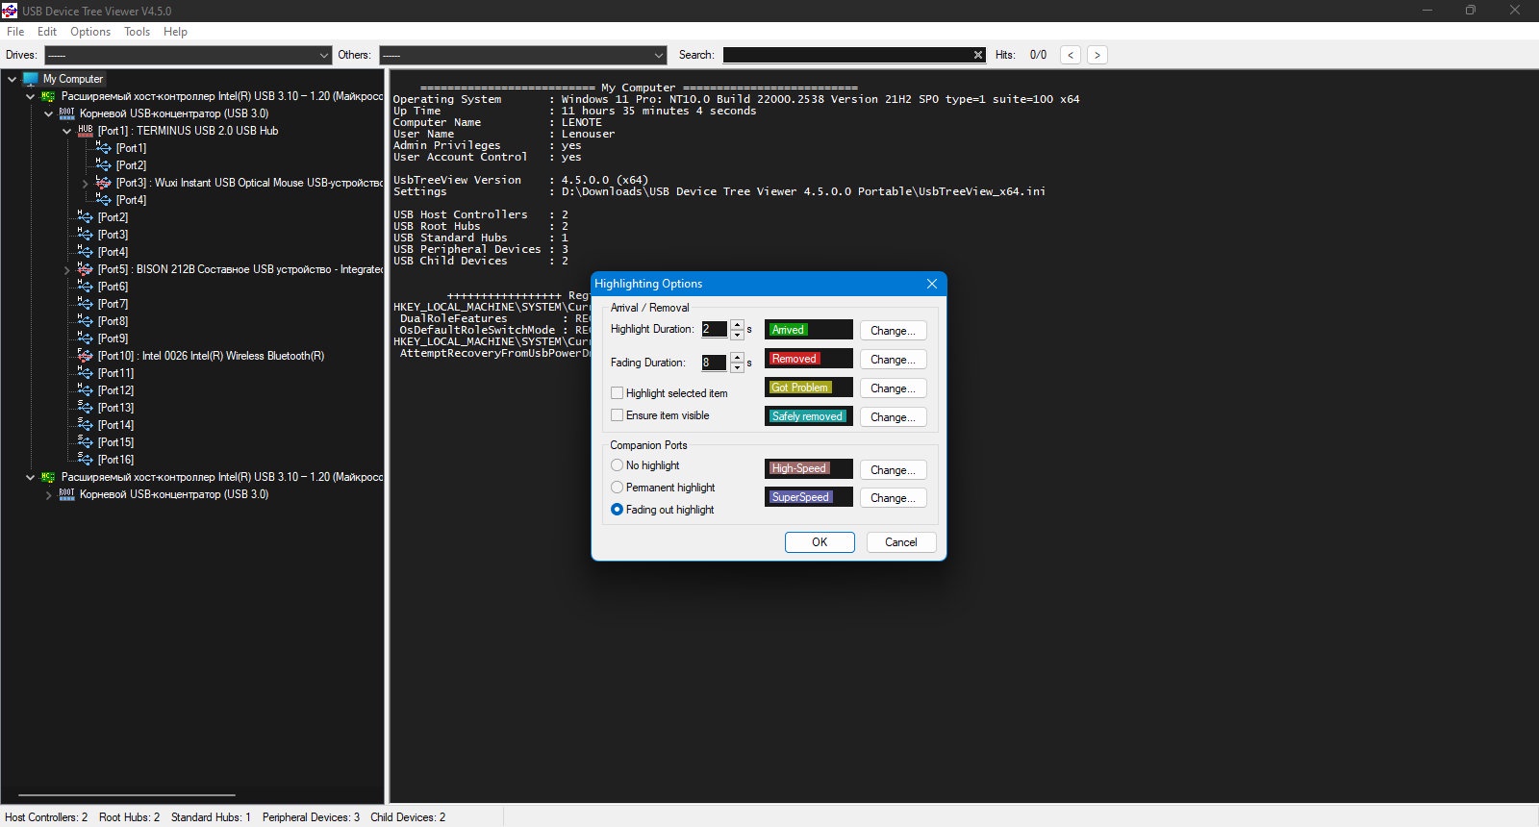
Task: Click the USB Device Tree Viewer title icon
Action: tap(10, 11)
